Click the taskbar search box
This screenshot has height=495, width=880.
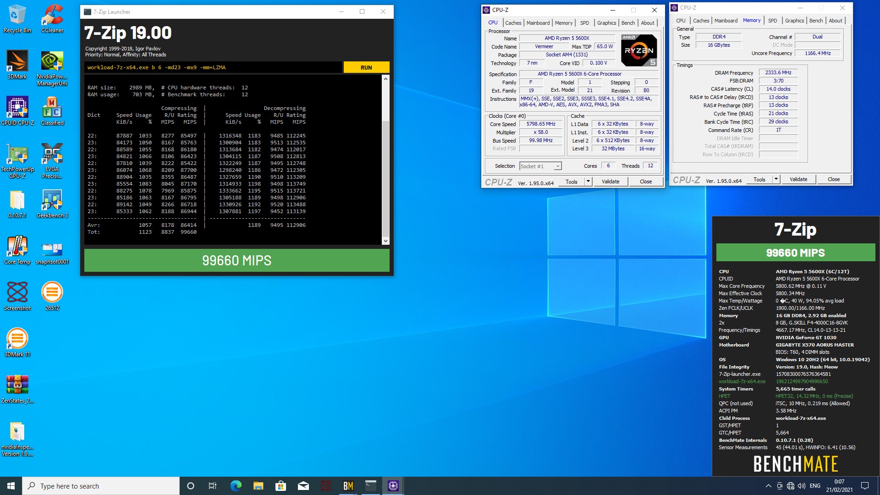point(101,486)
